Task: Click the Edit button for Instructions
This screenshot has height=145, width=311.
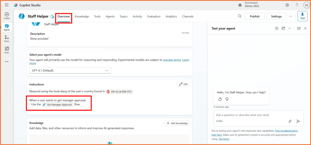Action: [183, 84]
